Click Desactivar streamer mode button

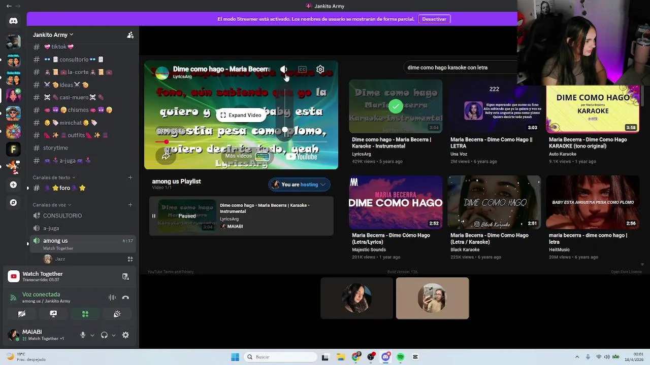[434, 19]
